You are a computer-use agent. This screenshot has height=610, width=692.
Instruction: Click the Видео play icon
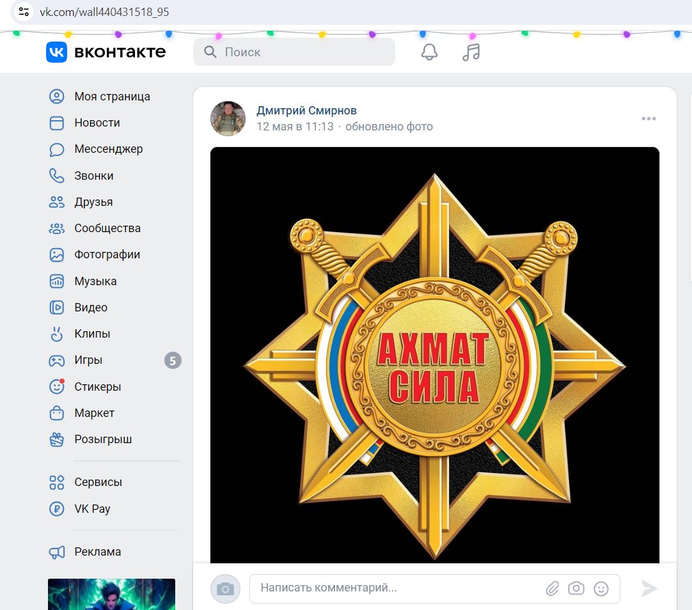[x=56, y=308]
